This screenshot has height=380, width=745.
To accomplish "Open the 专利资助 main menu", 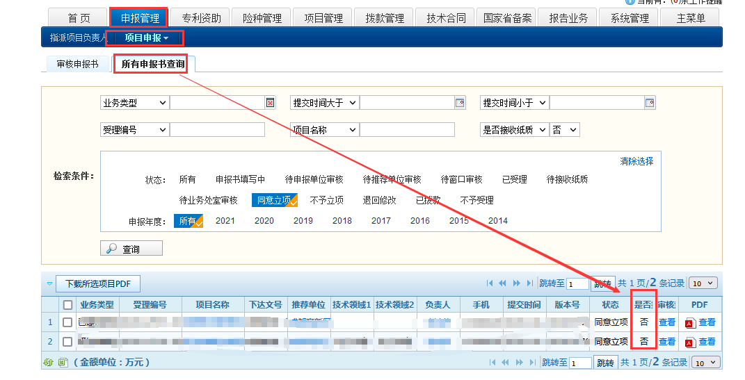I will [201, 18].
